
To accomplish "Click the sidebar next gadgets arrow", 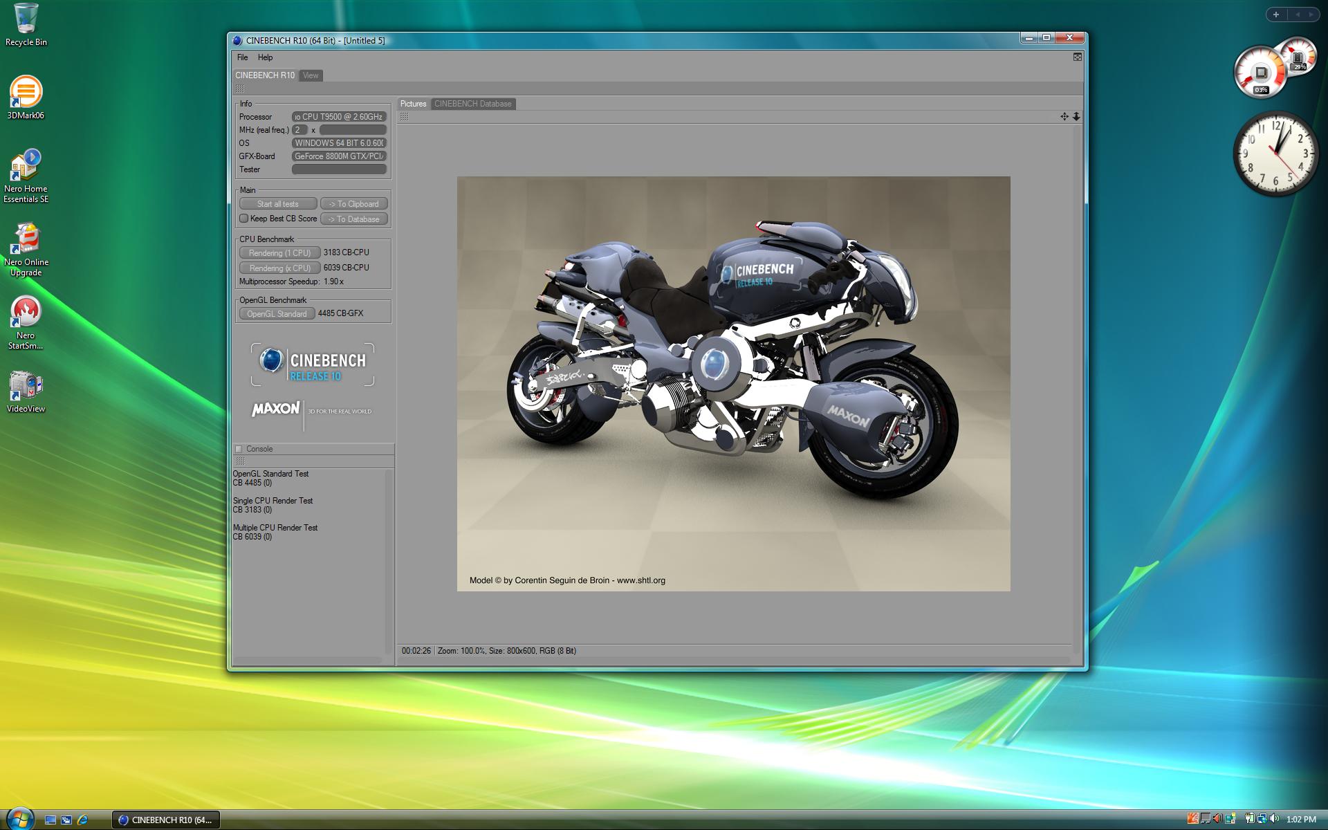I will tap(1311, 15).
